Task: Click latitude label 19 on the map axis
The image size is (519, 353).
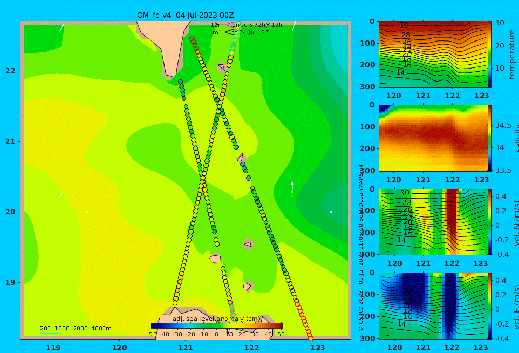Action: point(10,282)
